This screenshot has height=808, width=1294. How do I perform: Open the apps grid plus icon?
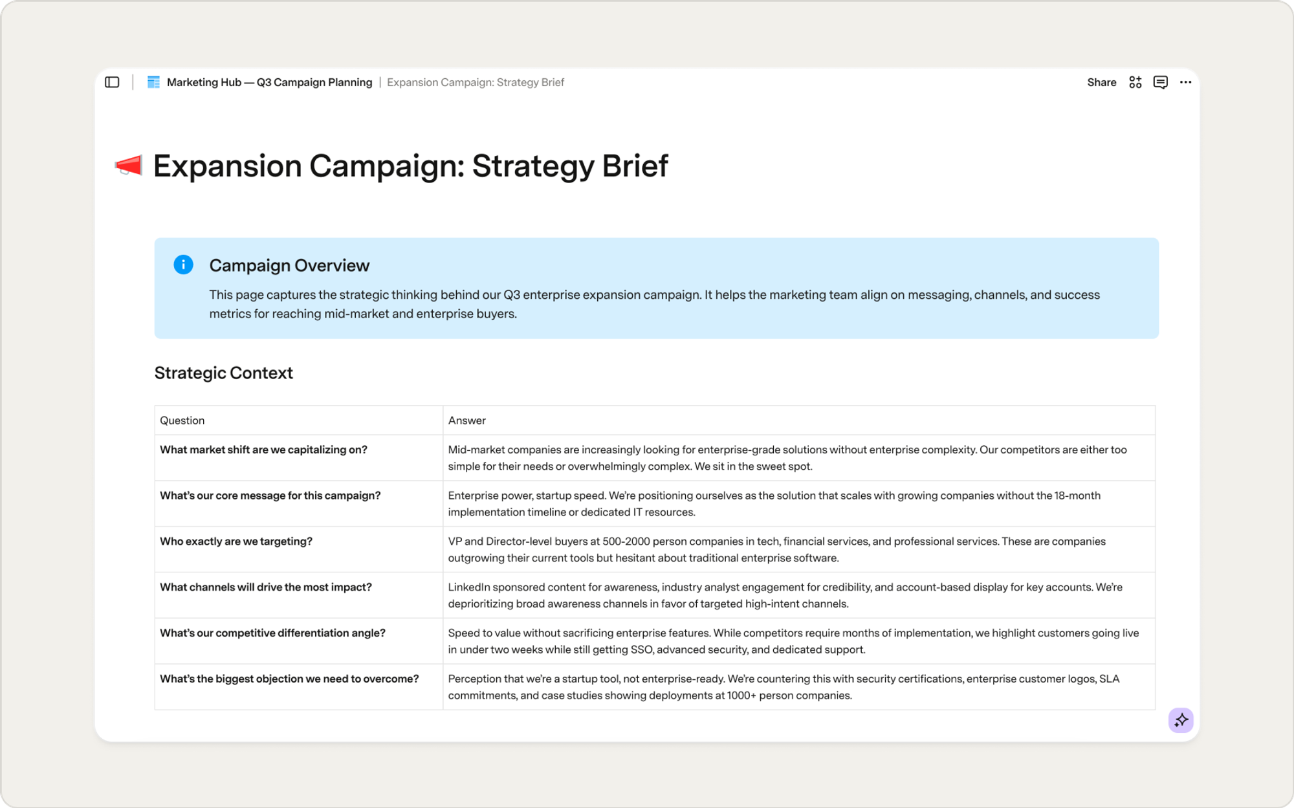pyautogui.click(x=1135, y=82)
